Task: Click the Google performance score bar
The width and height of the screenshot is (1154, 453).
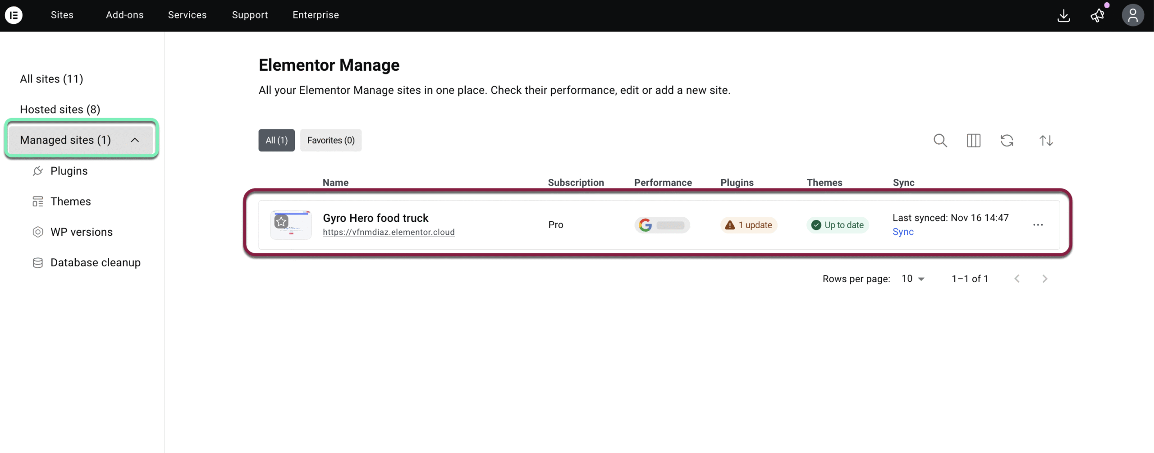Action: point(662,225)
